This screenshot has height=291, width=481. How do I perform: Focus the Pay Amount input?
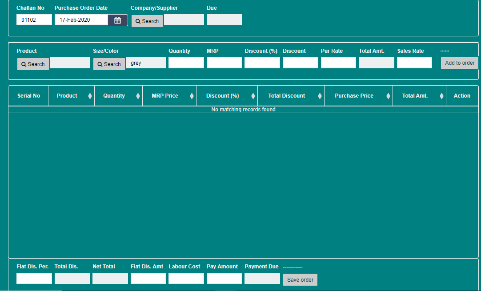(x=224, y=279)
